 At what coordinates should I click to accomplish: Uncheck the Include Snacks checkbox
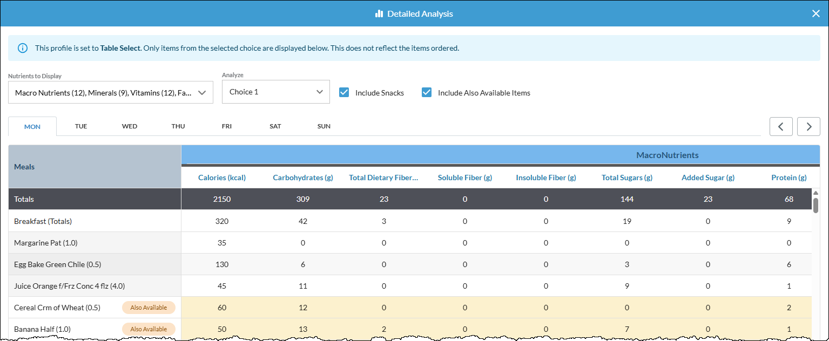[x=344, y=92]
